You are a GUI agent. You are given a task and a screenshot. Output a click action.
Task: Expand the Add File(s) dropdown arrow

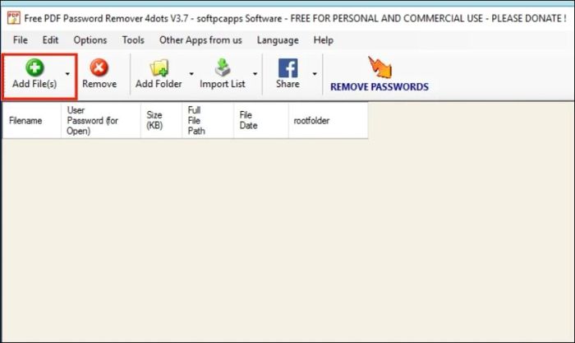(67, 74)
